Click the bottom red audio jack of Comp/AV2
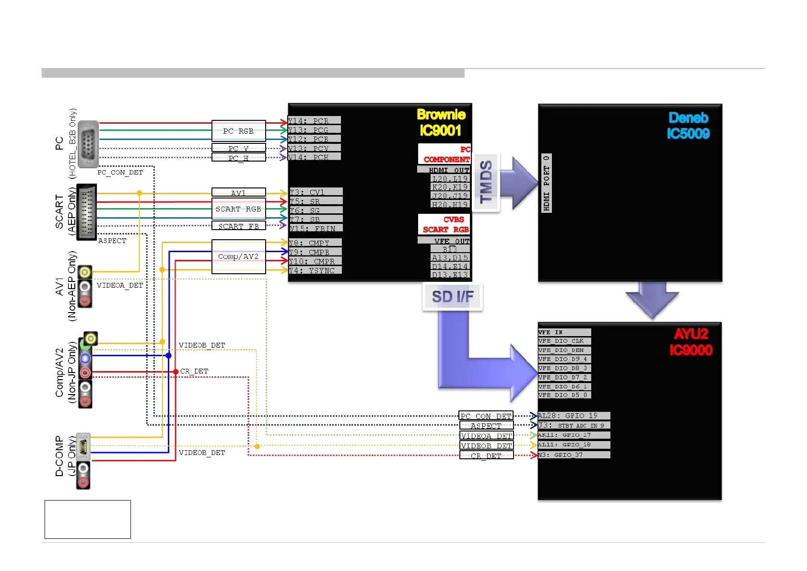The width and height of the screenshot is (807, 571). [x=85, y=401]
